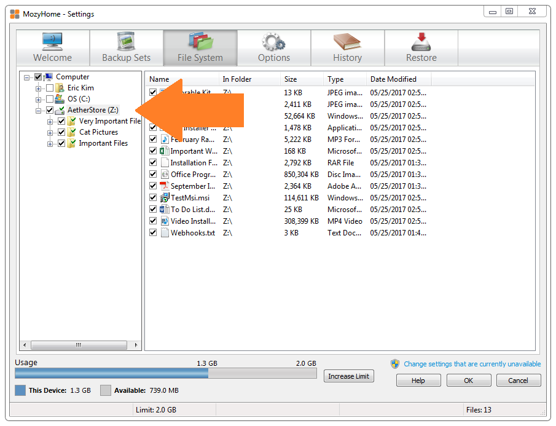The width and height of the screenshot is (556, 426).
Task: Click the gray Available color swatch
Action: tap(106, 390)
